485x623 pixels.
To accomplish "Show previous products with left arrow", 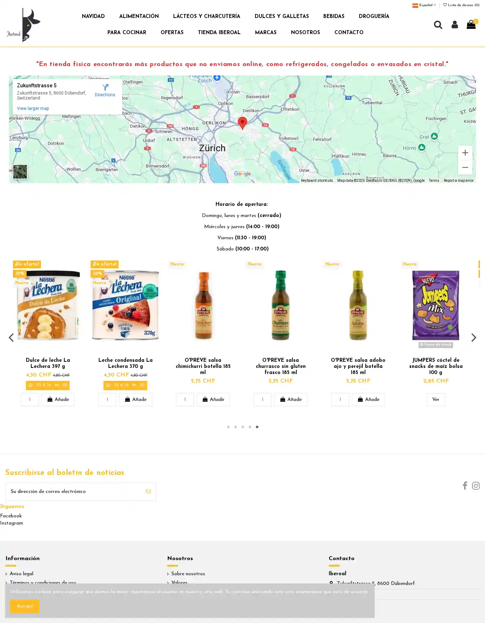I will point(11,337).
